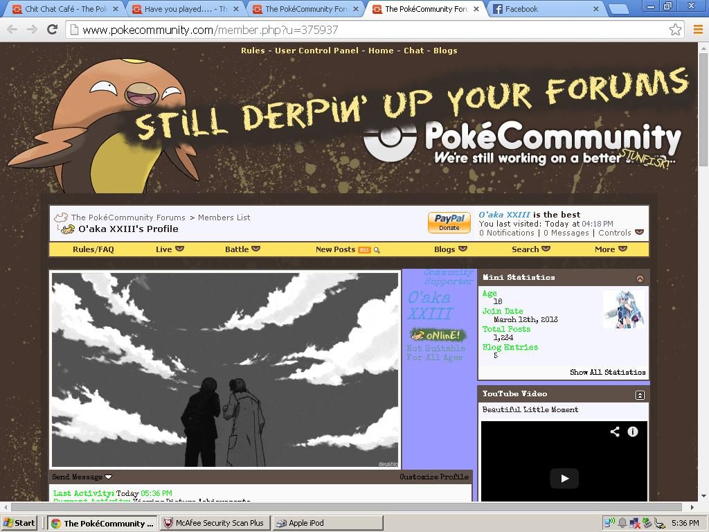Viewport: 709px width, 532px height.
Task: Open the Windows Start menu
Action: 18,523
